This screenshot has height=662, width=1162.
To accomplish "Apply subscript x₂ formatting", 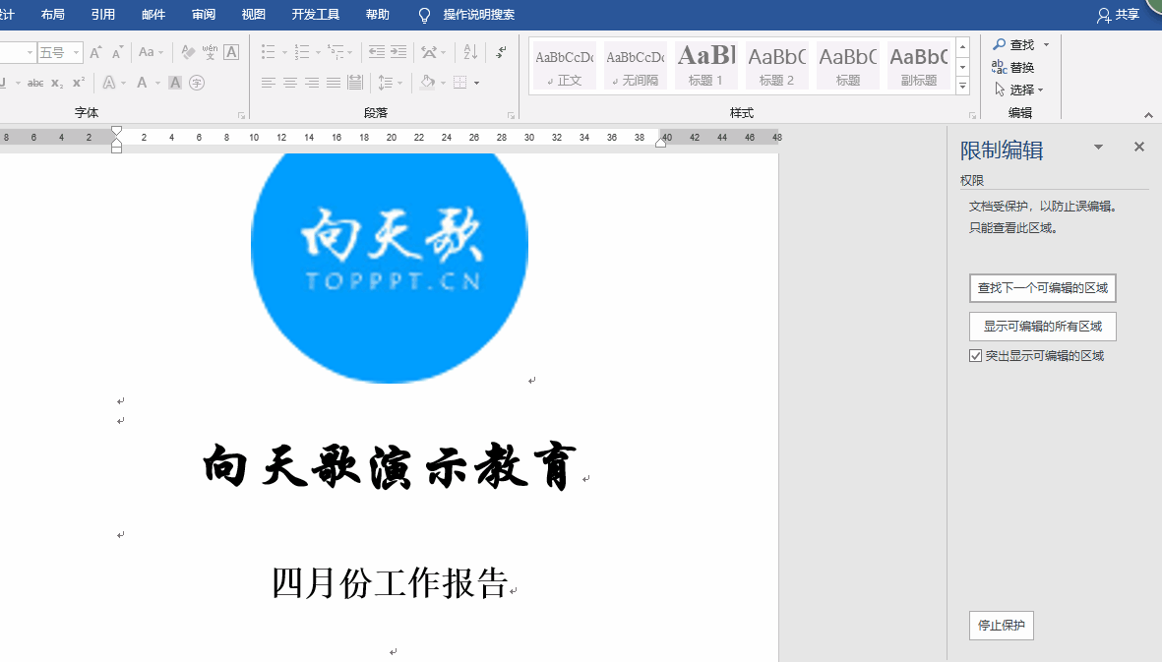I will pyautogui.click(x=57, y=83).
